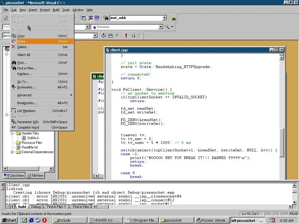299x224 pixels.
Task: Open the Tools menu
Action: [66, 10]
